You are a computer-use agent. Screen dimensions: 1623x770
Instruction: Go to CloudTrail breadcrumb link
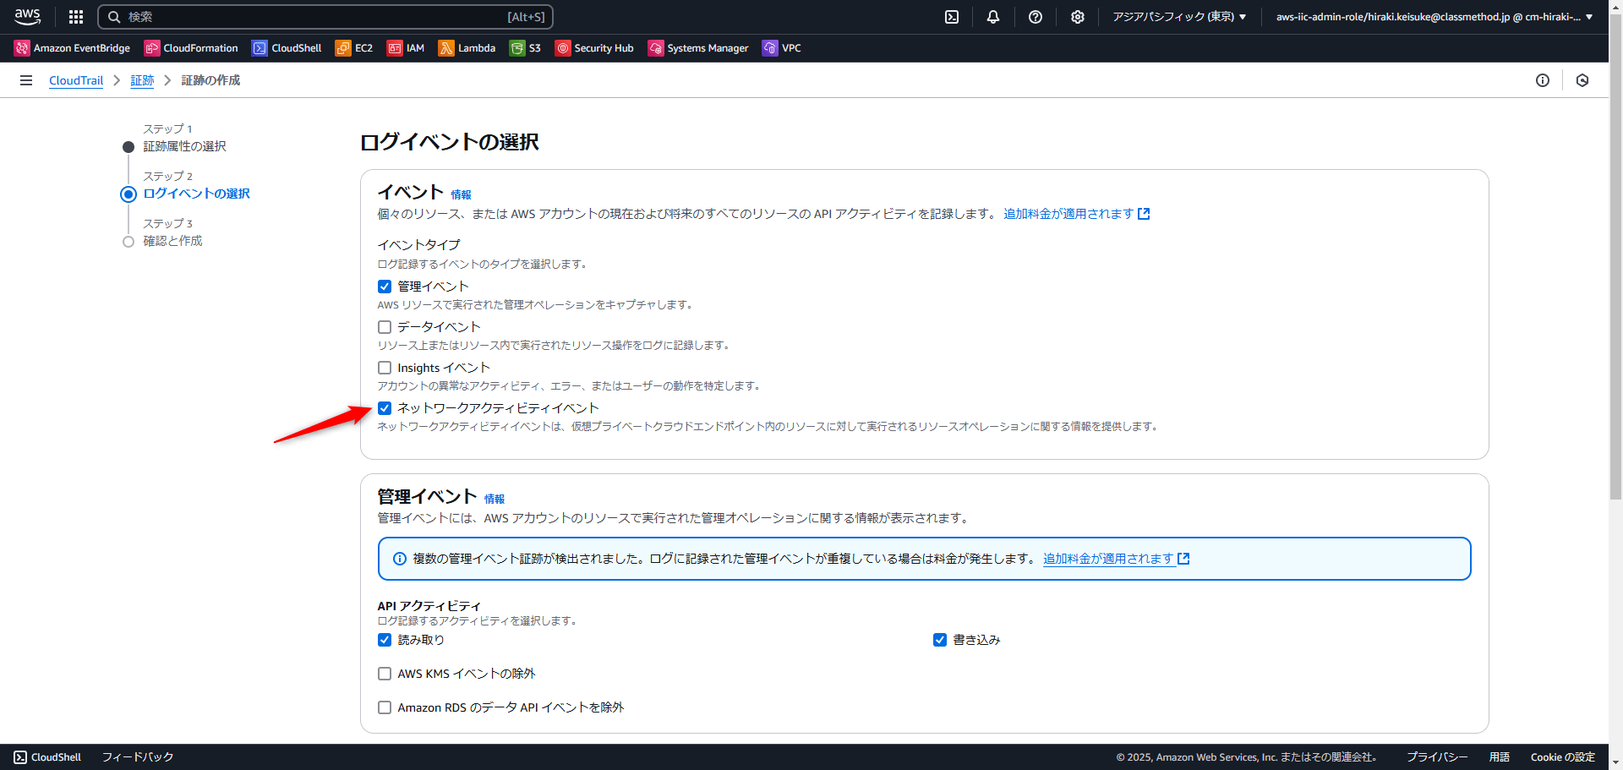(76, 80)
